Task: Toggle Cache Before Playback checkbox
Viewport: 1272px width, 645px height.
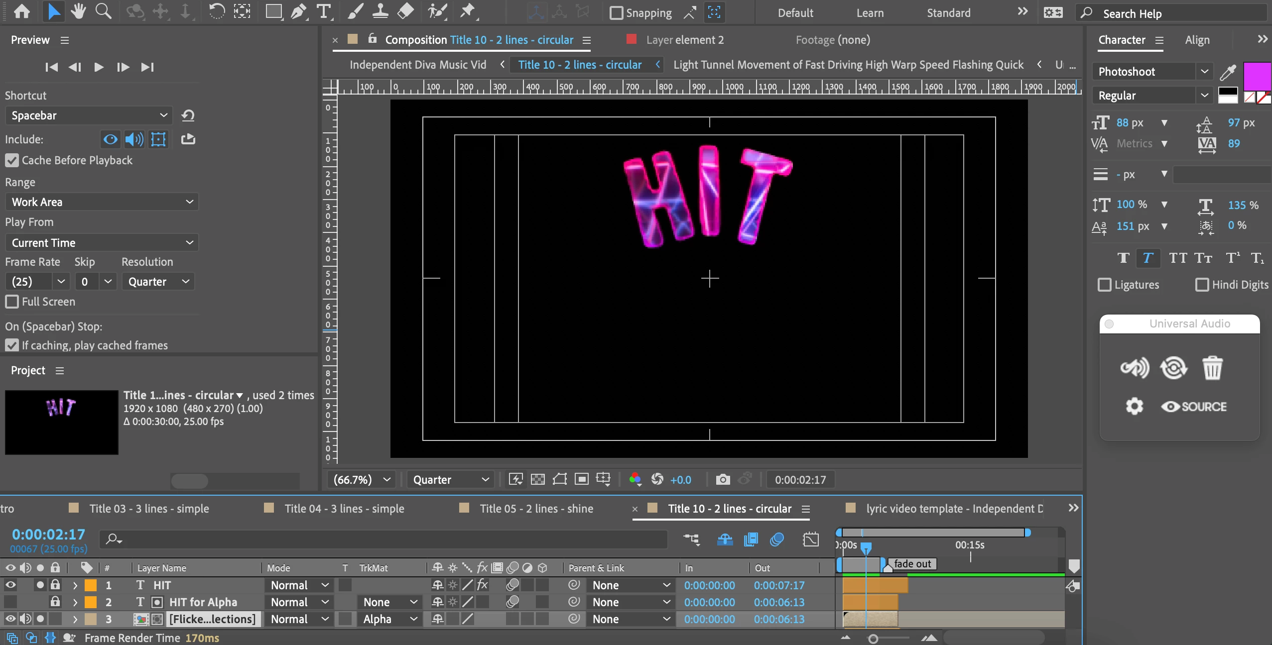Action: click(12, 160)
